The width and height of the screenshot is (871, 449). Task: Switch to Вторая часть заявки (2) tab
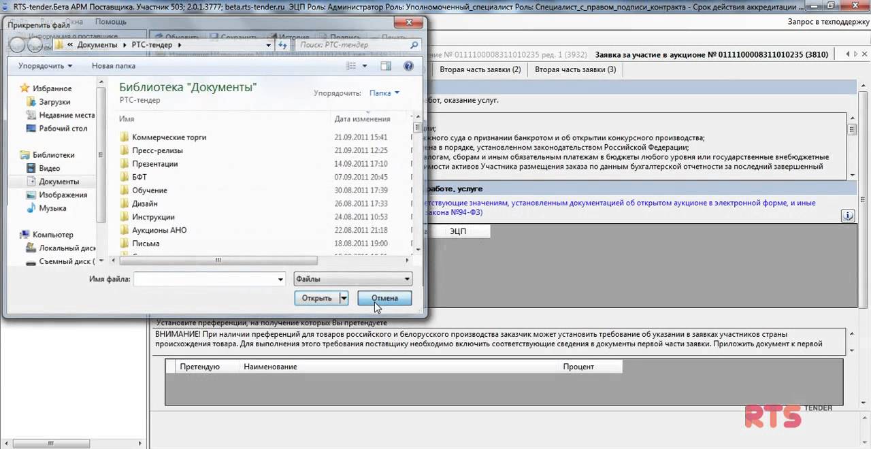tap(480, 69)
